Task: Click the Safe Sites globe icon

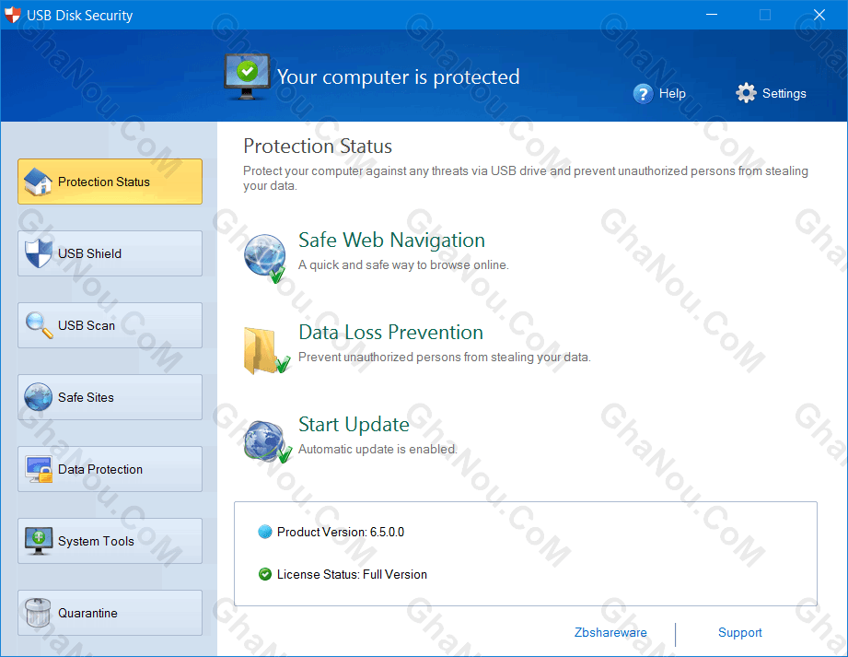Action: [38, 397]
